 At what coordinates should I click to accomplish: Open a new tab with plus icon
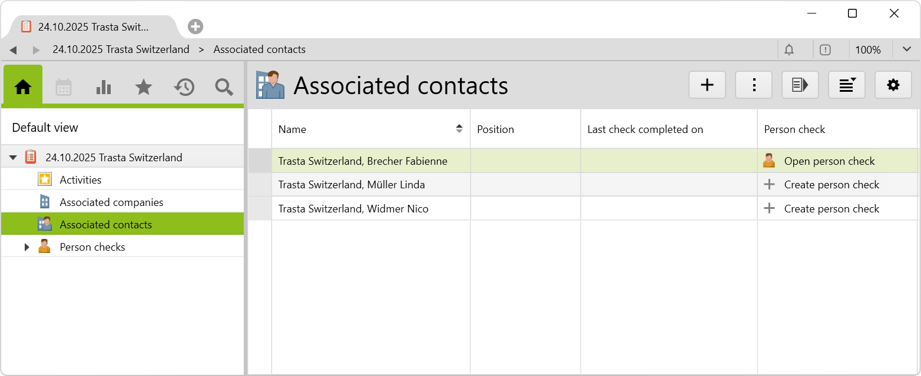point(196,26)
